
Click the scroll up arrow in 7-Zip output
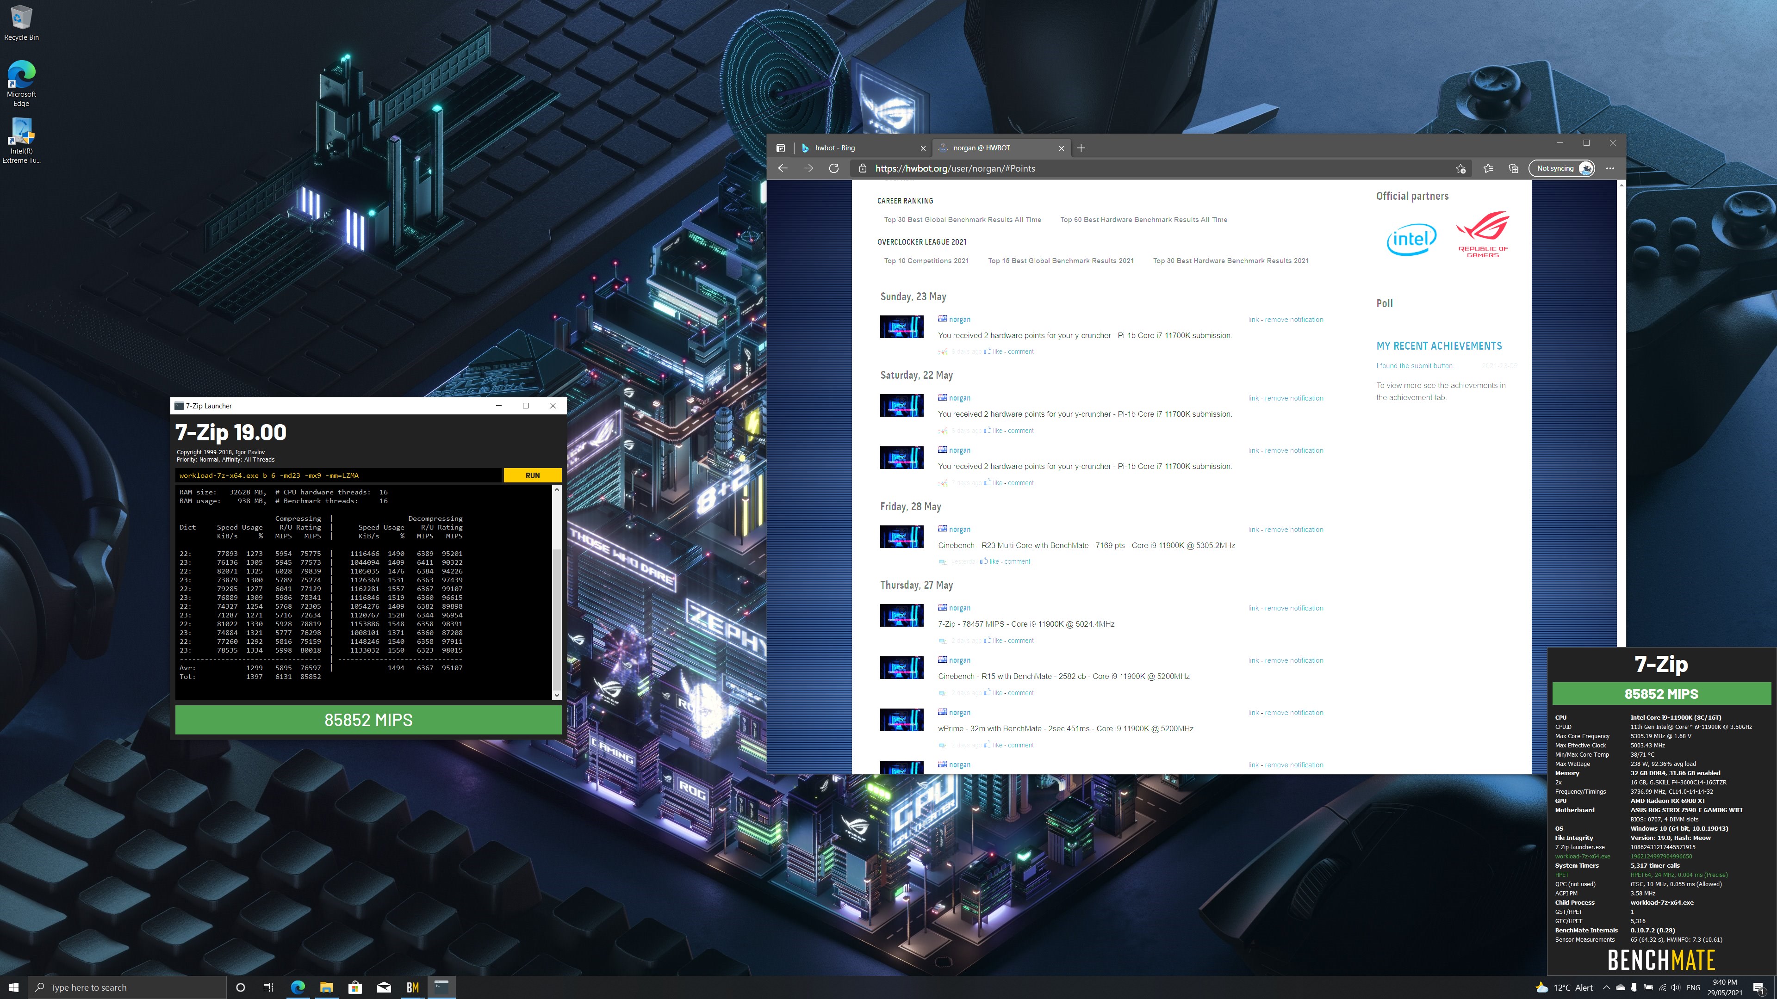557,490
